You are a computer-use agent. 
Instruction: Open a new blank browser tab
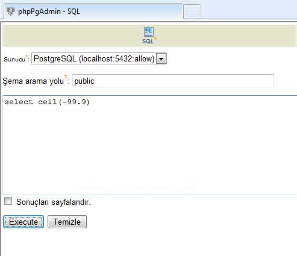[x=192, y=12]
